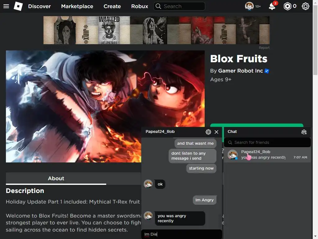Click the page vertical scrollbar thumb
The height and width of the screenshot is (239, 318).
[315, 41]
